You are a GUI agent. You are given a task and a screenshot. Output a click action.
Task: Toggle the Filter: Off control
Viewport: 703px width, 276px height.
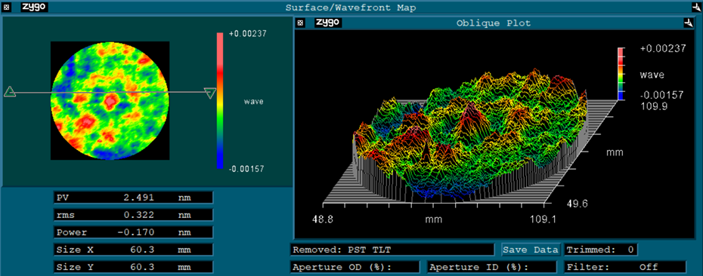pos(625,267)
